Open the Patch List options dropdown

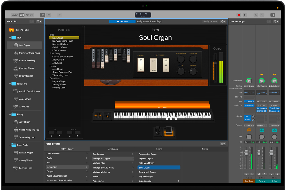(39, 21)
